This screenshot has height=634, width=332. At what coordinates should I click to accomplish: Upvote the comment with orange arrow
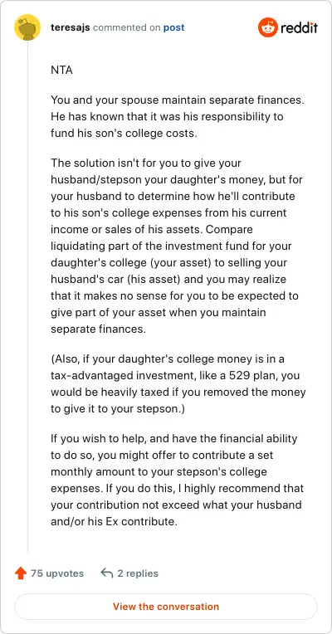tap(20, 573)
